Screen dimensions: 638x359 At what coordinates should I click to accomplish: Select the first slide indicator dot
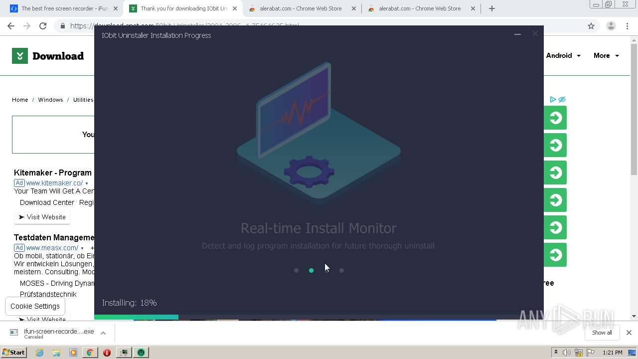click(296, 270)
